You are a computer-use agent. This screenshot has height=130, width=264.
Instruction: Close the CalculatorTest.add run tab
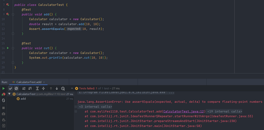(x=44, y=82)
